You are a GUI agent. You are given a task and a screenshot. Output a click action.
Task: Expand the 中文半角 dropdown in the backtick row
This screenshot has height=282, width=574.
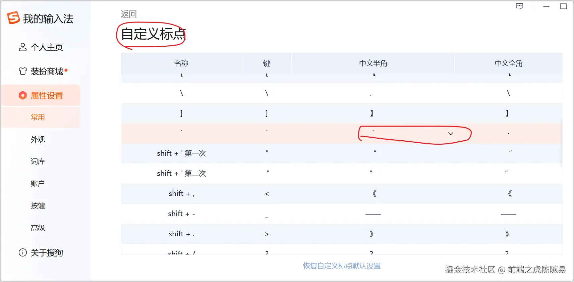pos(451,134)
